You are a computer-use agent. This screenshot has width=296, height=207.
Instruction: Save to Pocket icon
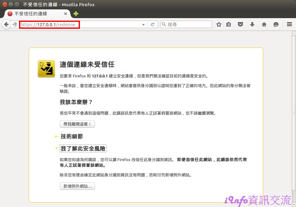(240, 24)
